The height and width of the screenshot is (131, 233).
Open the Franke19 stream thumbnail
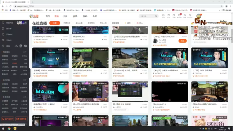[130, 58]
